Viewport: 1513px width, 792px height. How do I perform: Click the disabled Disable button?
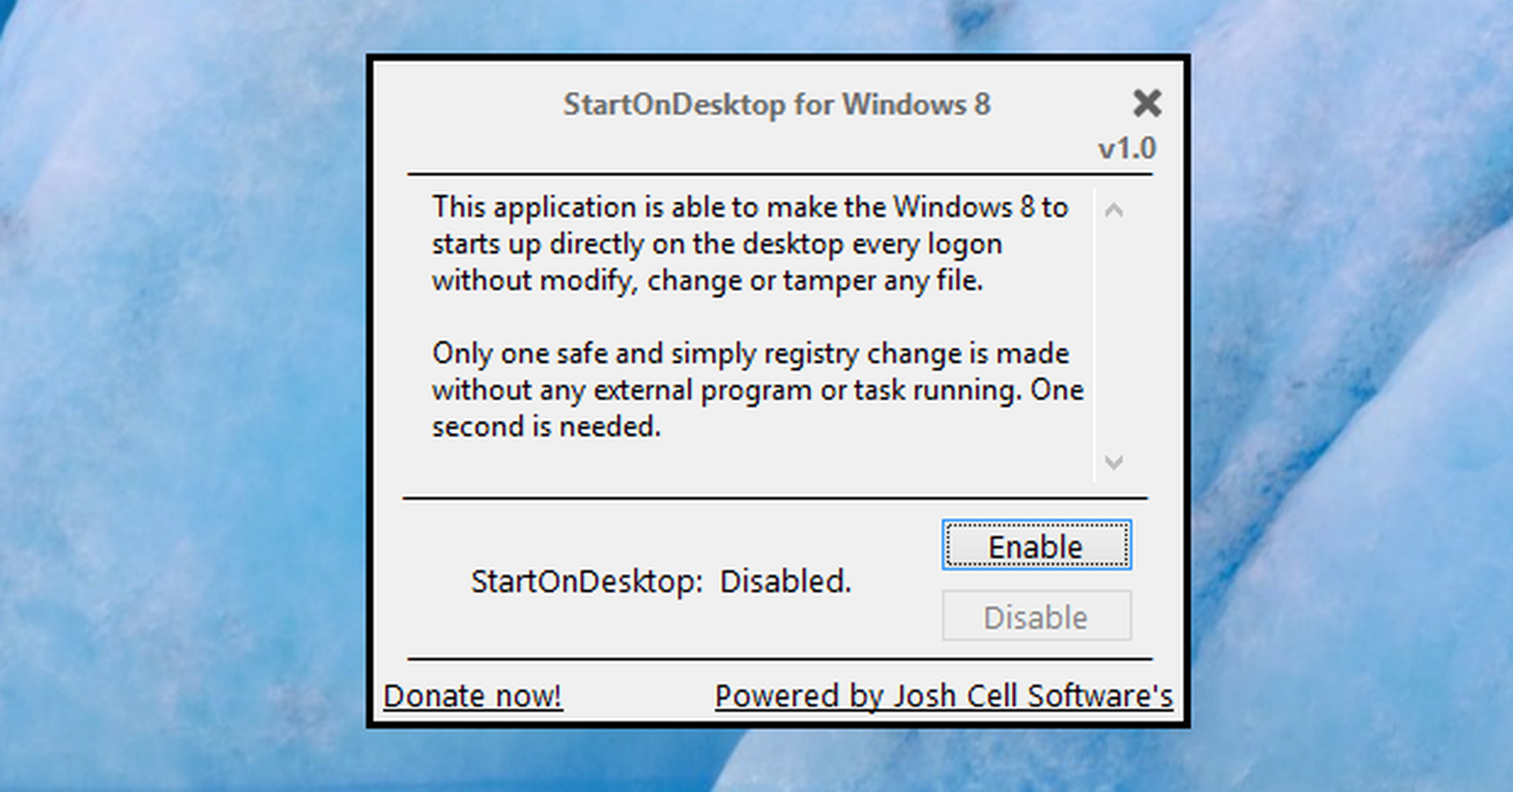click(x=1035, y=616)
